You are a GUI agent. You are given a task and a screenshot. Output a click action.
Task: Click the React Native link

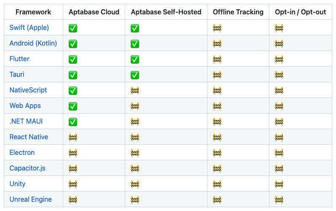click(29, 137)
